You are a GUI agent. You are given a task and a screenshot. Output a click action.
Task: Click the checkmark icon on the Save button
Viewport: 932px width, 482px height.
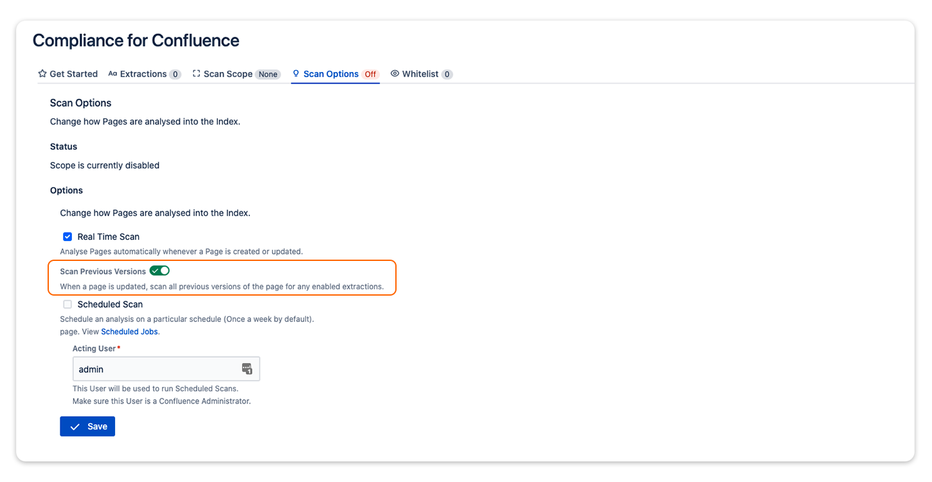(x=75, y=427)
